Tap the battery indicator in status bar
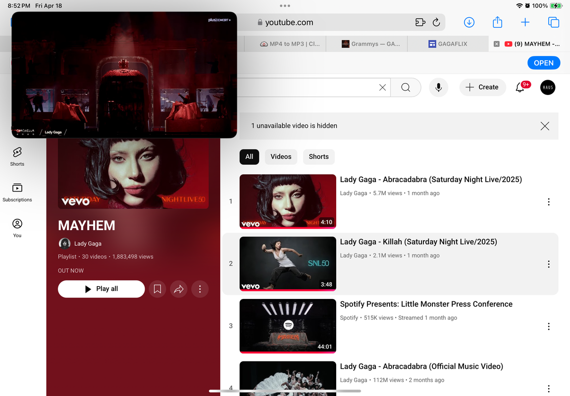This screenshot has height=396, width=570. coord(556,6)
